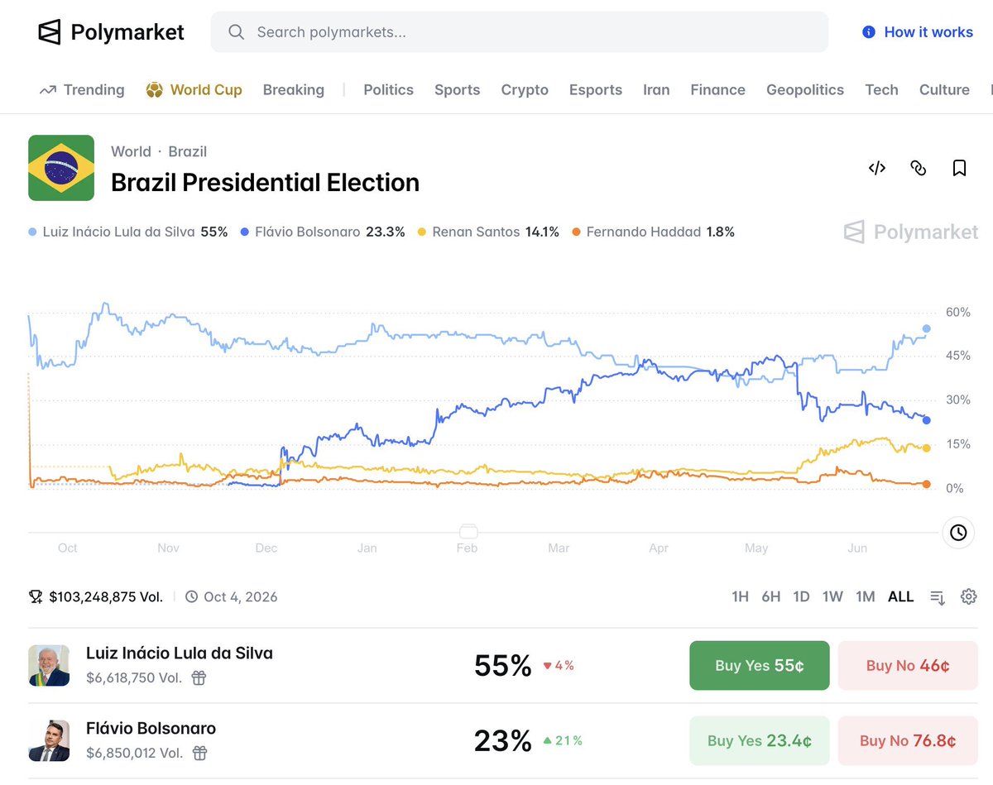
Task: Open the chart settings gear icon
Action: point(969,596)
